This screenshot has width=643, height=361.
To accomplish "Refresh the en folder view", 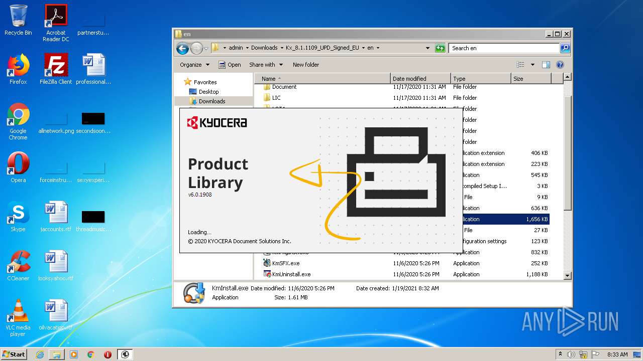I will (x=440, y=48).
